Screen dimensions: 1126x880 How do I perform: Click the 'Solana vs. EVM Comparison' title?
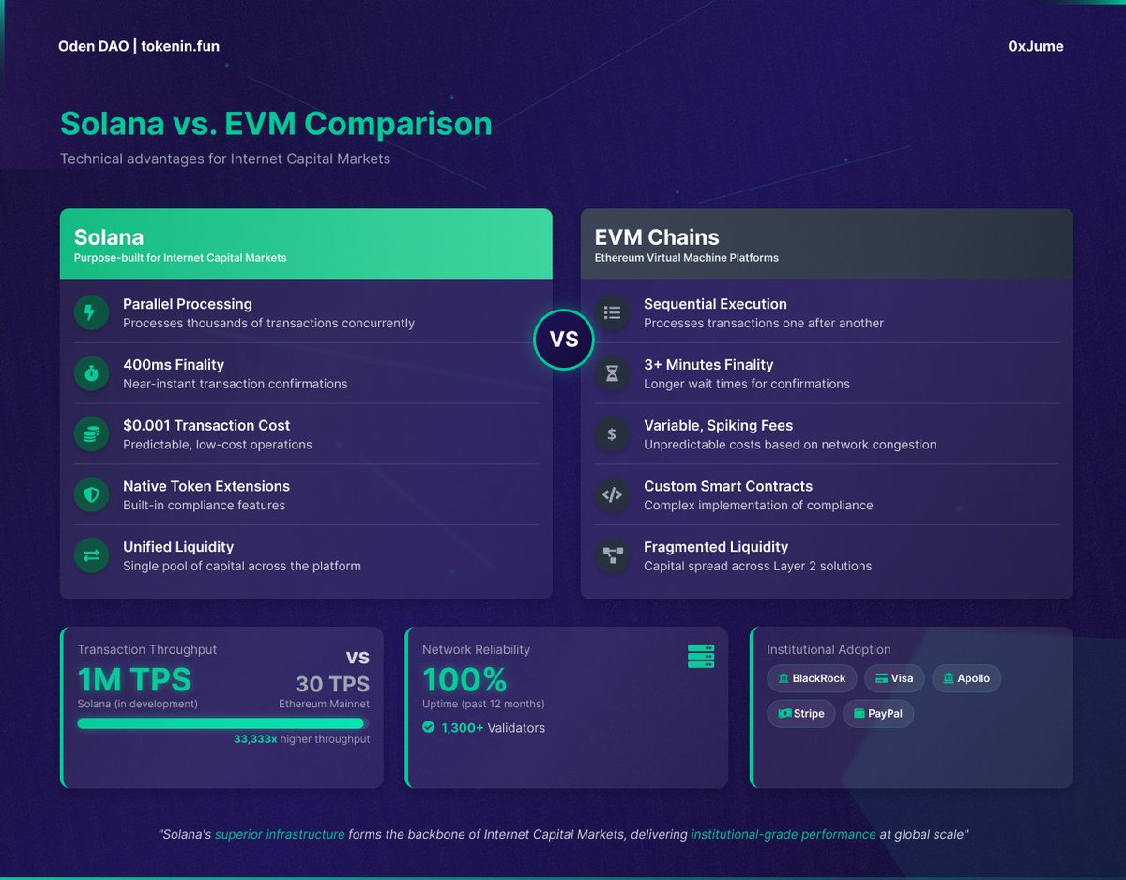pyautogui.click(x=276, y=124)
